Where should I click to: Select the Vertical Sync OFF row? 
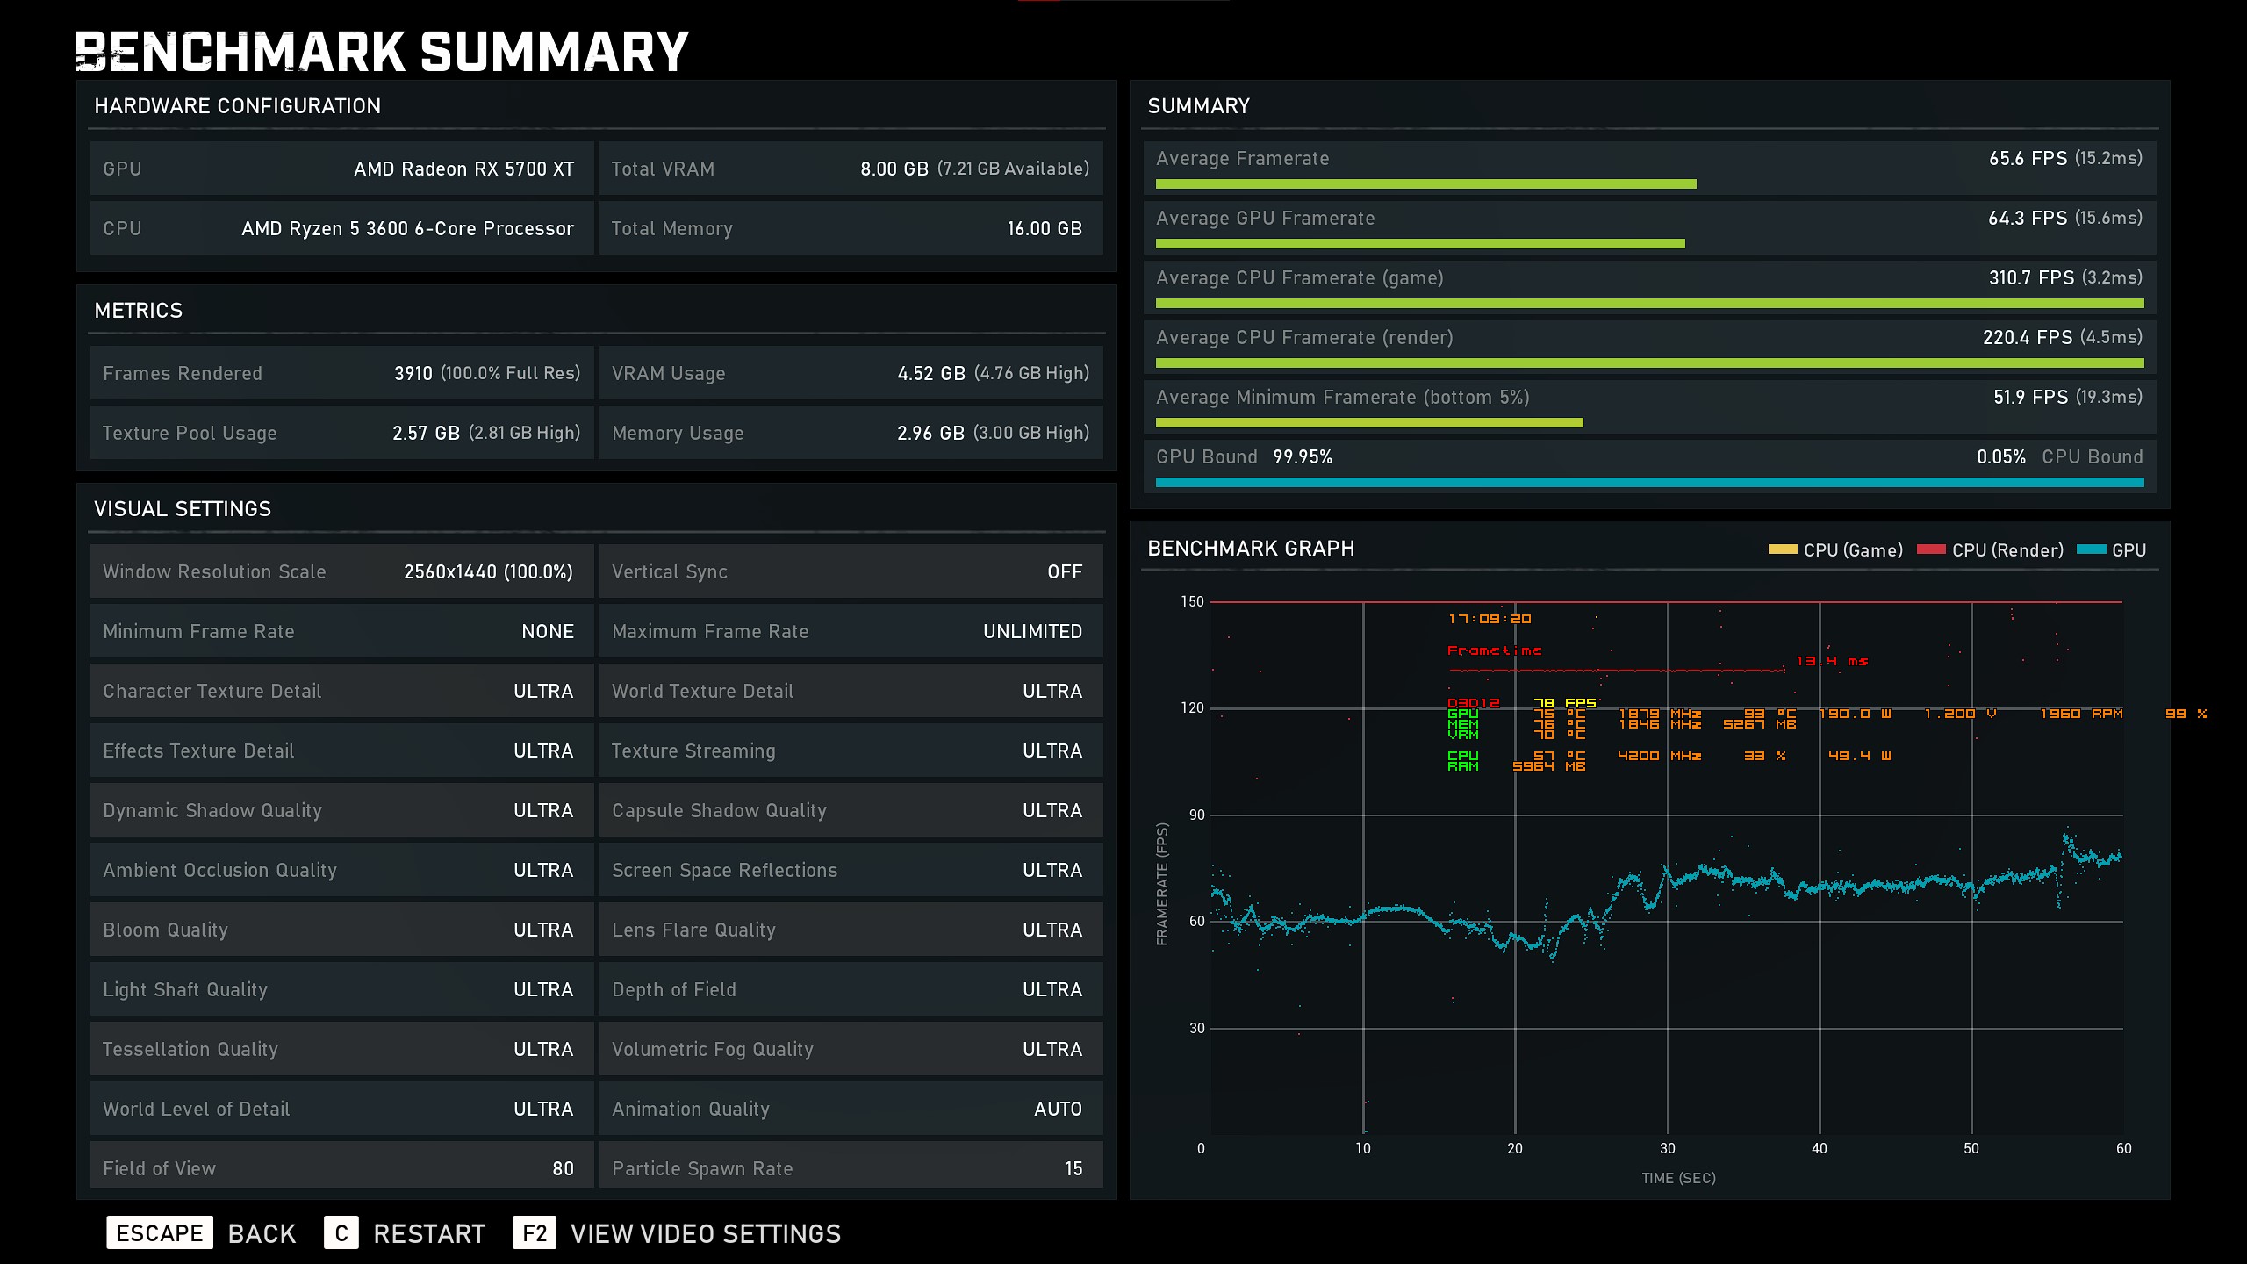click(850, 572)
